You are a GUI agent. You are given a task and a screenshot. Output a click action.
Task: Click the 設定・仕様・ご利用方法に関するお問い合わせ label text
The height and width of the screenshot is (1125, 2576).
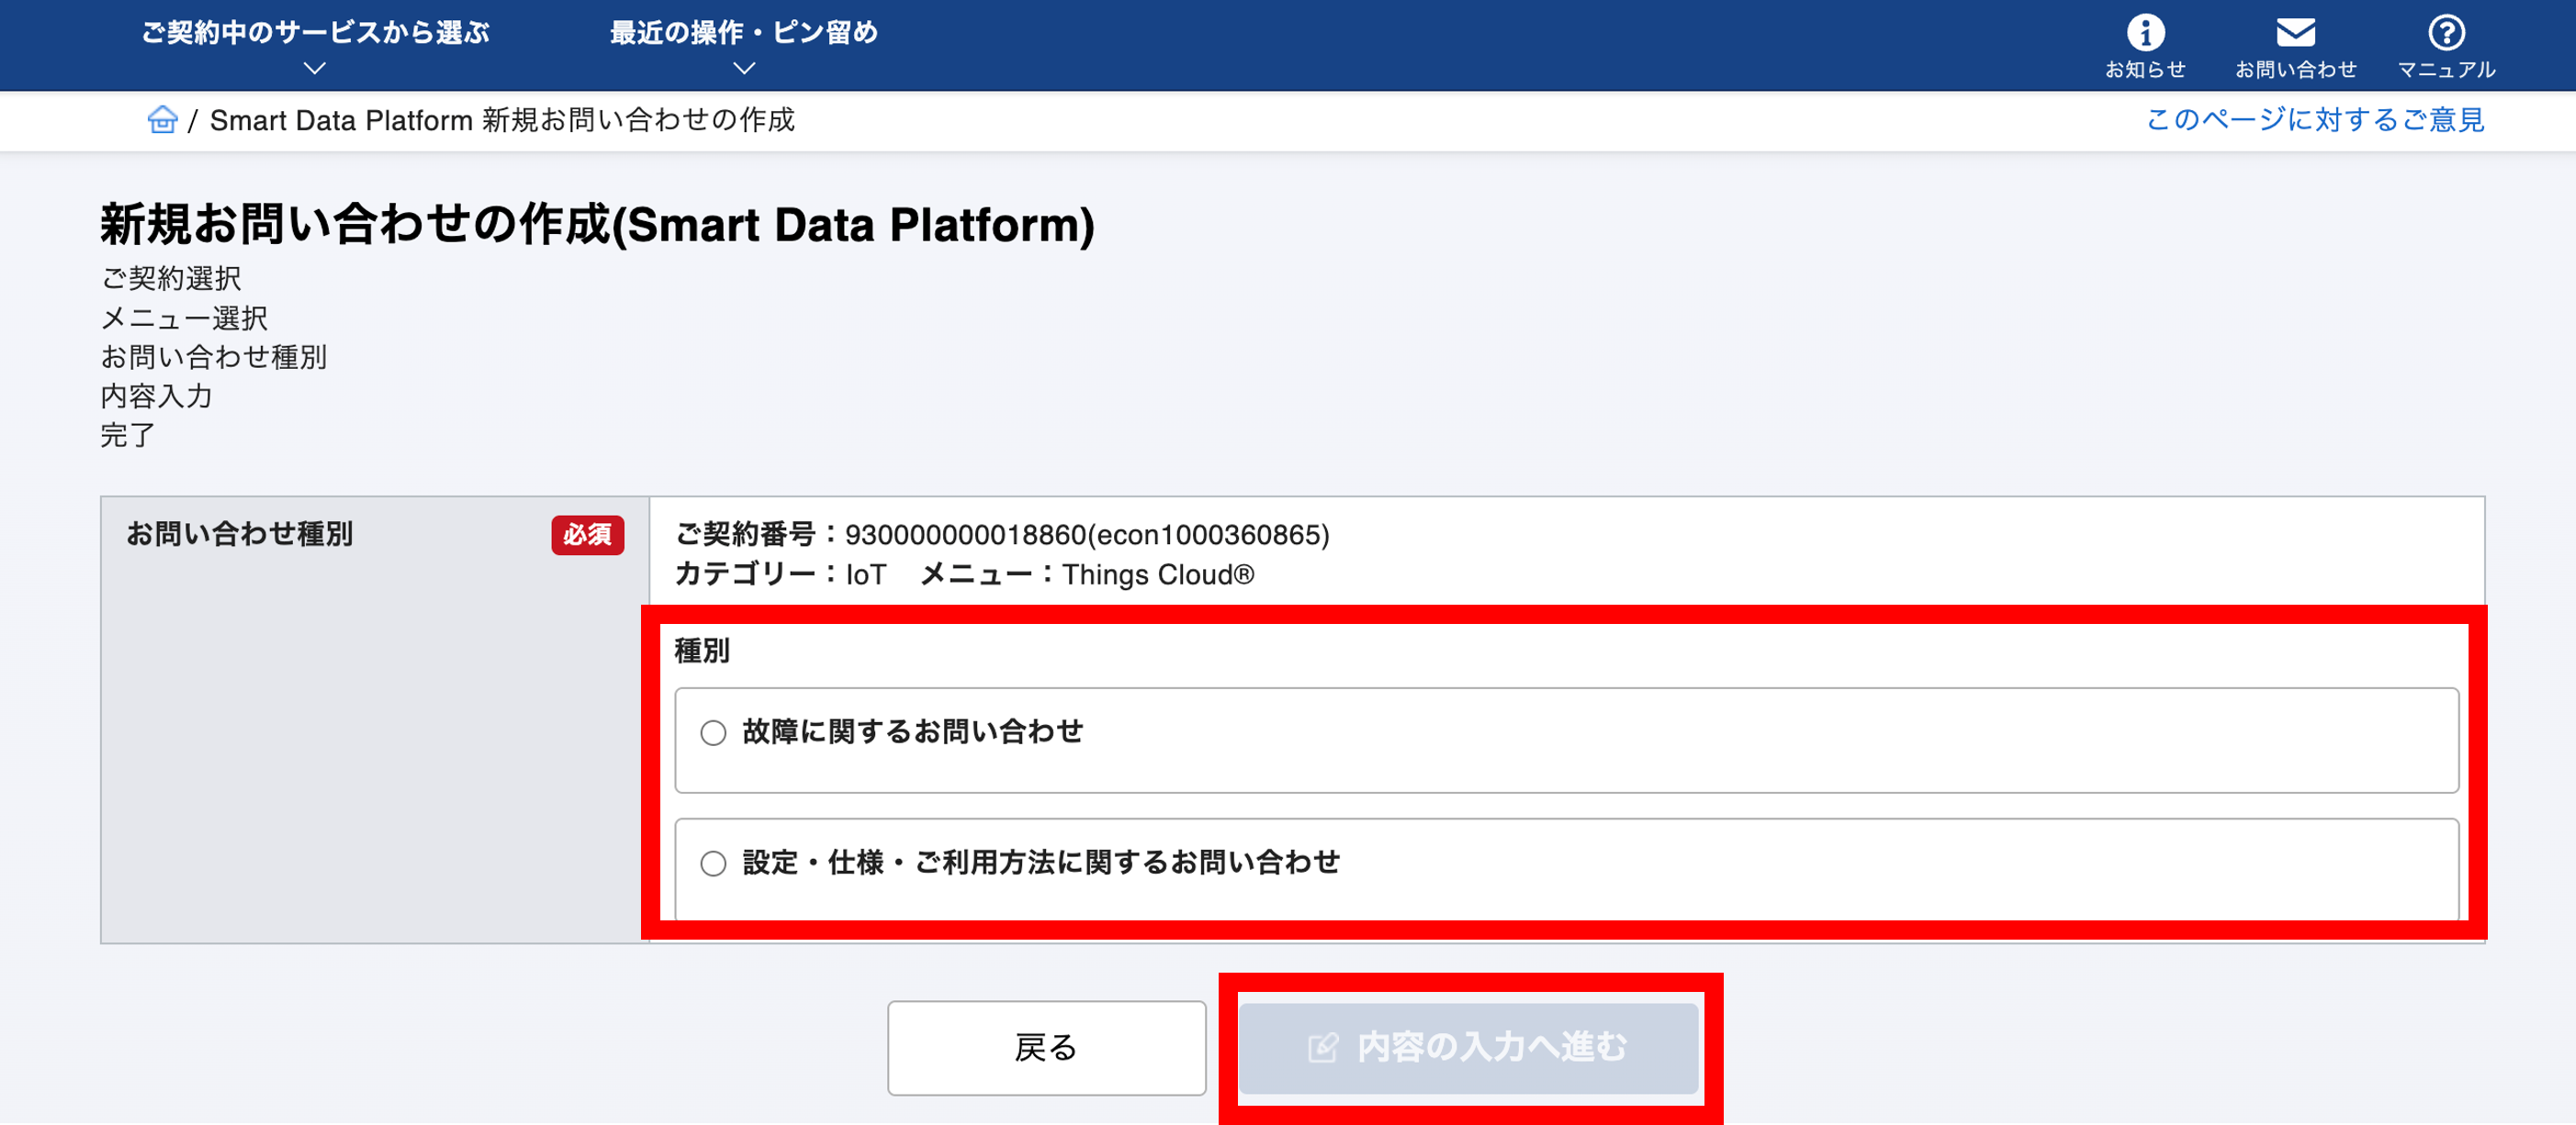1040,863
